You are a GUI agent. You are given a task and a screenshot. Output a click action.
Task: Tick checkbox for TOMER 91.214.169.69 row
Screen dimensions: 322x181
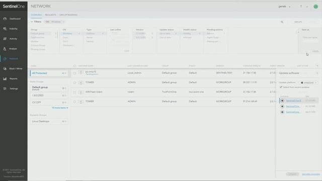(x=74, y=102)
